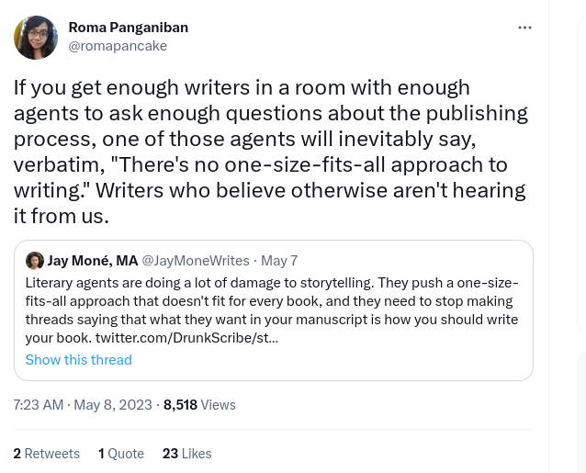Click the @romapancake handle
586x473 pixels.
tap(118, 45)
